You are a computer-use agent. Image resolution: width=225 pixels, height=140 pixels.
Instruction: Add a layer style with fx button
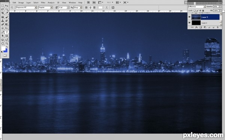[196, 27]
